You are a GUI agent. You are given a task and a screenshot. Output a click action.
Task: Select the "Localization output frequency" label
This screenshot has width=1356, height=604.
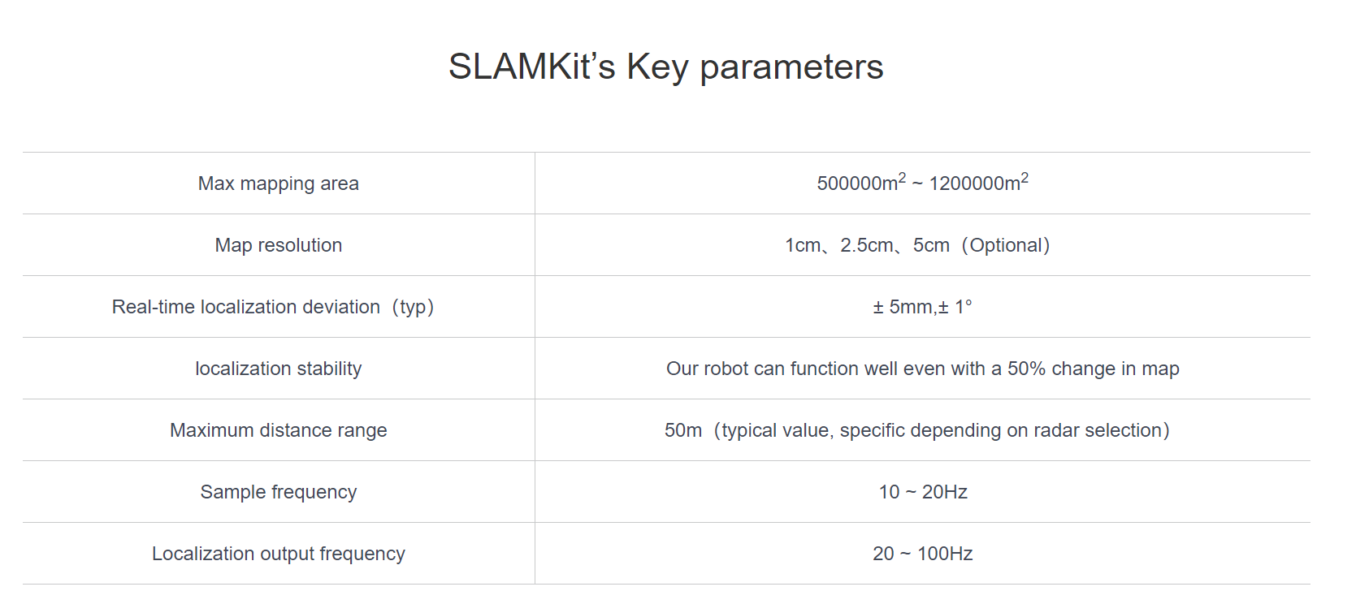tap(279, 554)
